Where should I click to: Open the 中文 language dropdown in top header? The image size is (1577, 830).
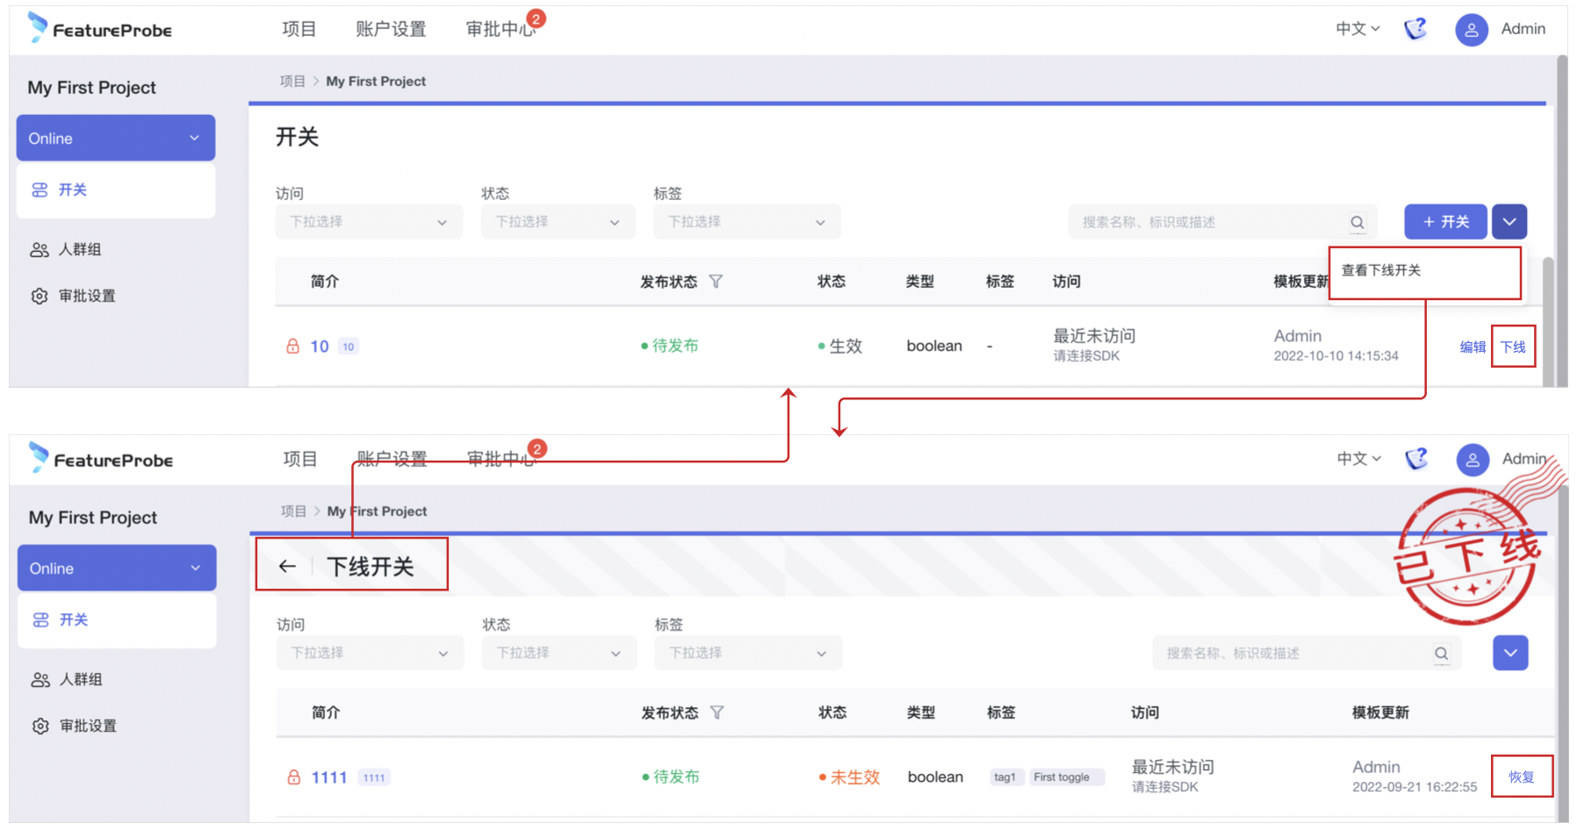(1357, 29)
